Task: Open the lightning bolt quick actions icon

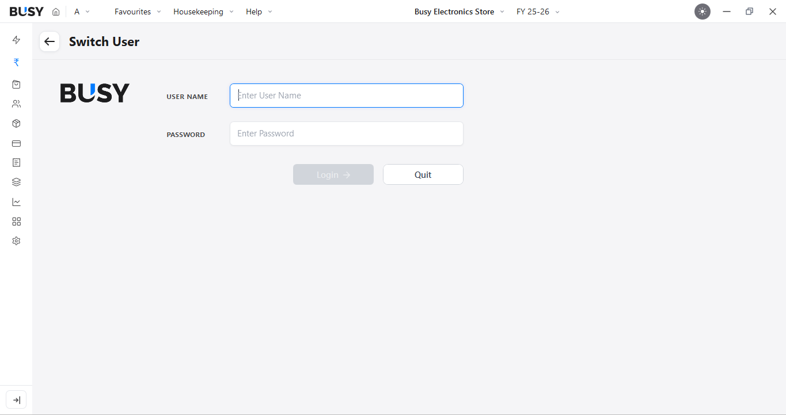Action: pyautogui.click(x=16, y=40)
